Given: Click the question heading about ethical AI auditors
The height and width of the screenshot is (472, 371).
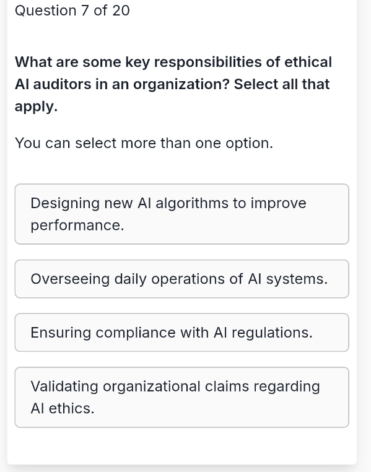Looking at the screenshot, I should (x=173, y=84).
